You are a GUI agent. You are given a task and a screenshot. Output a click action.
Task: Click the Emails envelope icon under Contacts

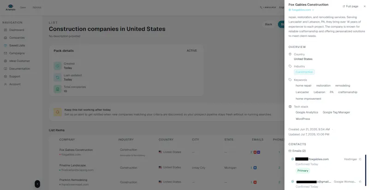coord(290,151)
